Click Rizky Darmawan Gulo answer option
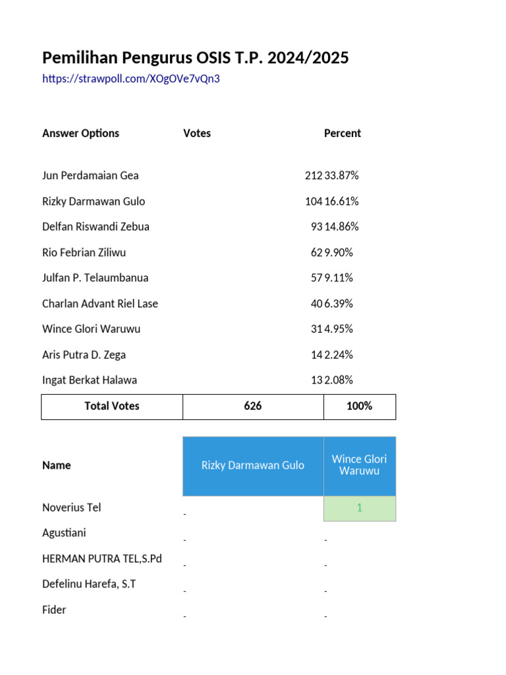The width and height of the screenshot is (506, 675). pyautogui.click(x=94, y=201)
